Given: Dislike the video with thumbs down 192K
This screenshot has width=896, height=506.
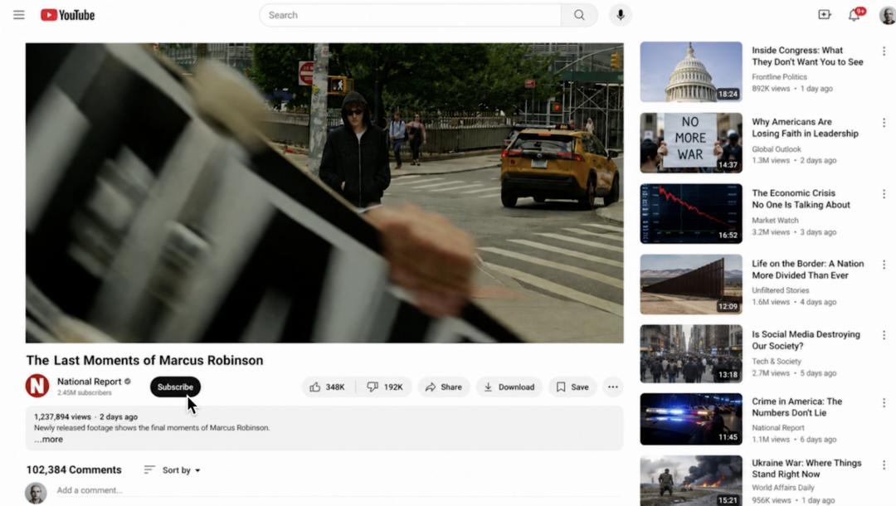Looking at the screenshot, I should point(385,387).
